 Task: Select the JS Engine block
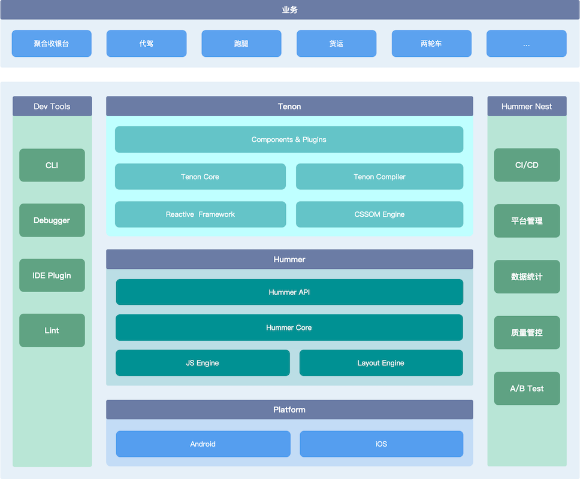(x=203, y=362)
